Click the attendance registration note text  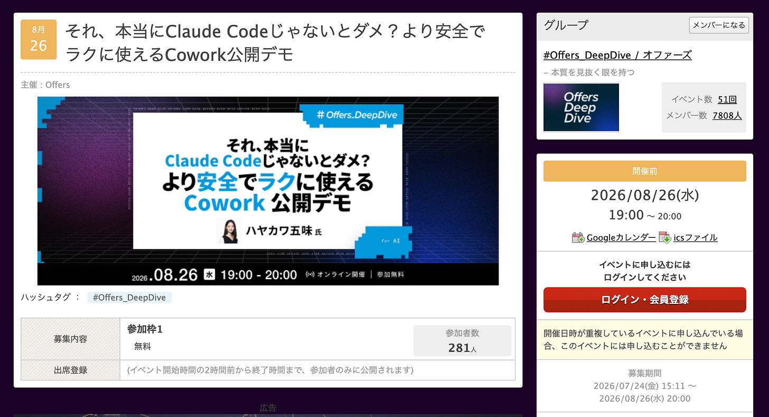tap(270, 370)
